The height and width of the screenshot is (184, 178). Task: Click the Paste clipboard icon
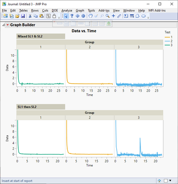[41, 16]
